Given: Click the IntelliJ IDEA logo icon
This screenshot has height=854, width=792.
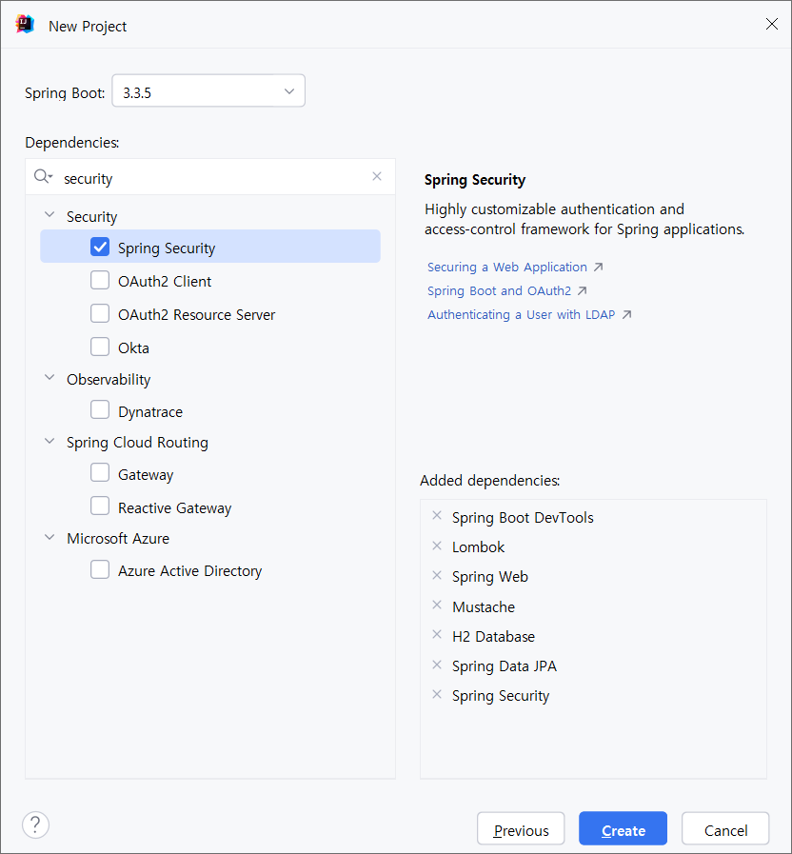Looking at the screenshot, I should [25, 25].
